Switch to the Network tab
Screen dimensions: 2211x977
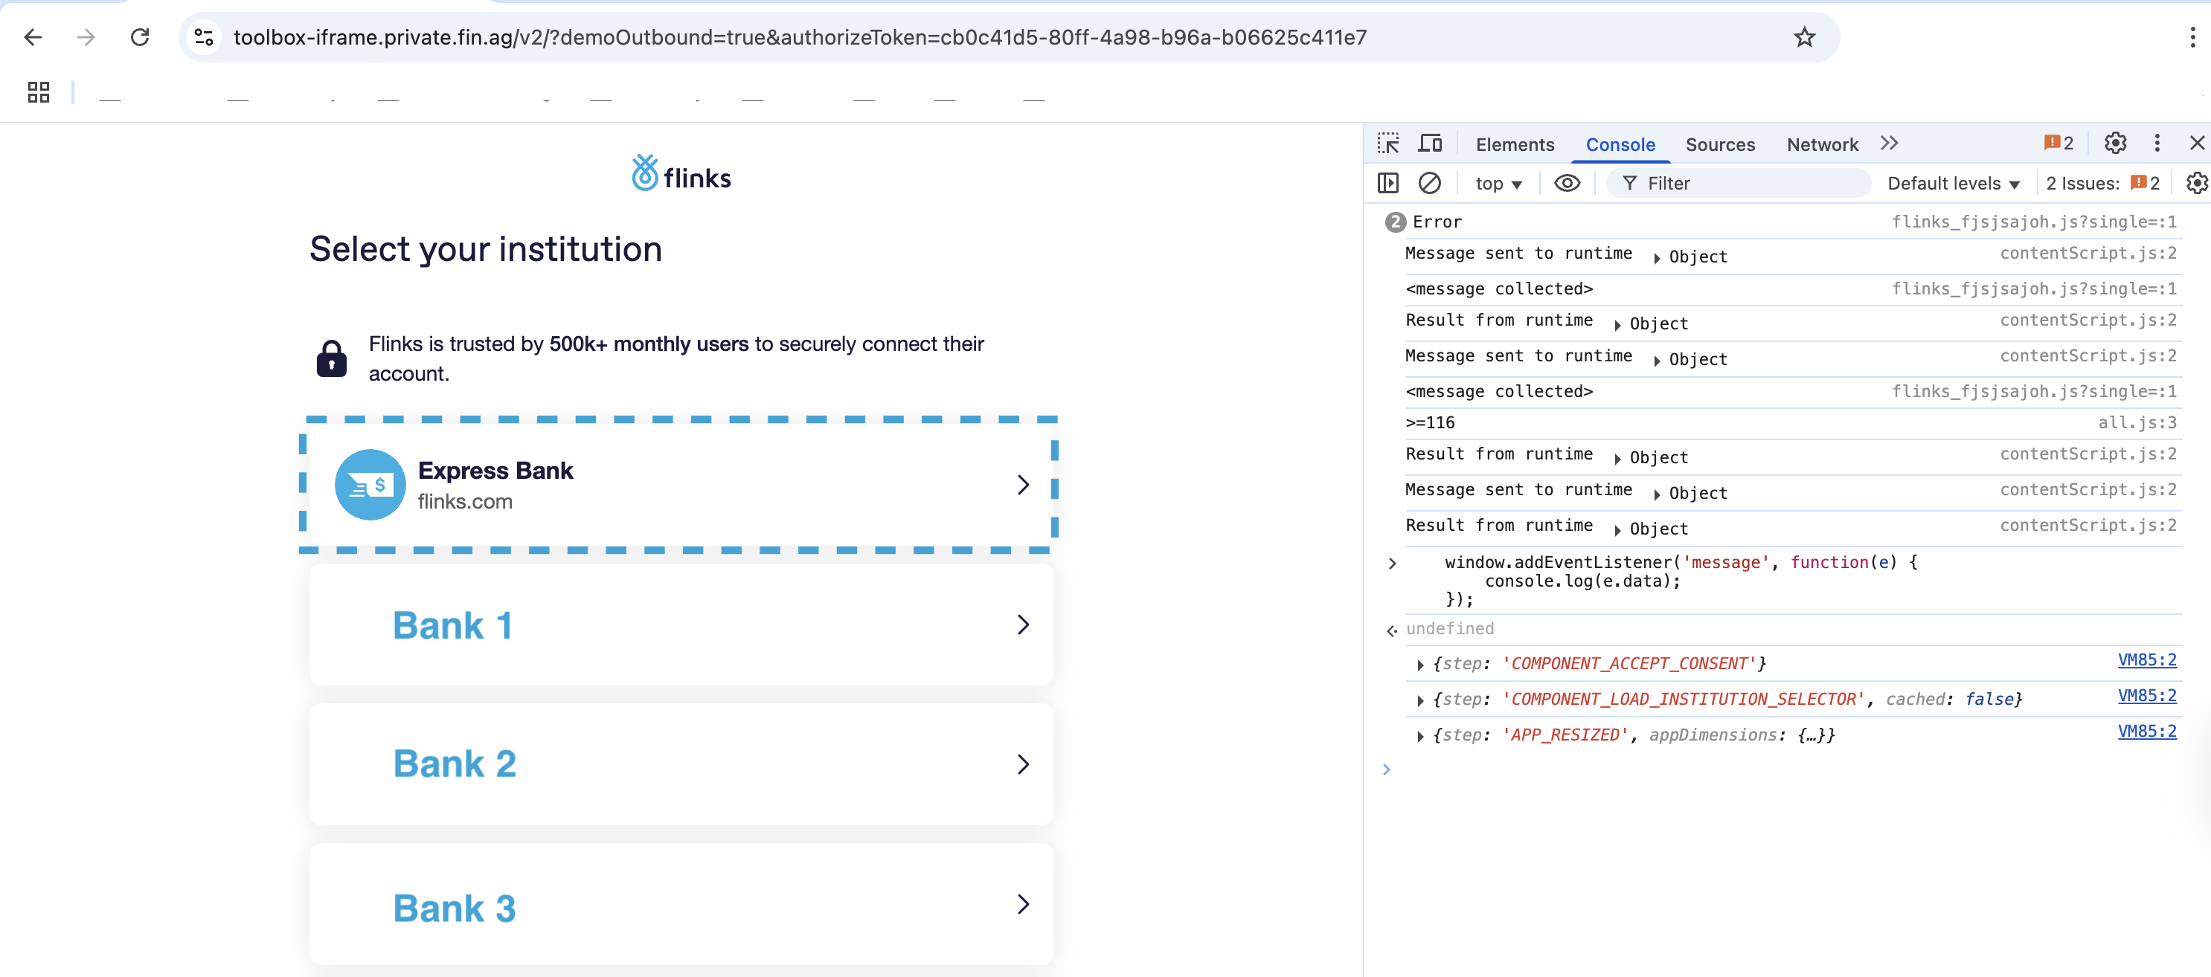click(1821, 144)
